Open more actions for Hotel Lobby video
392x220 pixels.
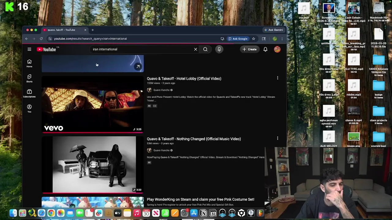tap(277, 78)
